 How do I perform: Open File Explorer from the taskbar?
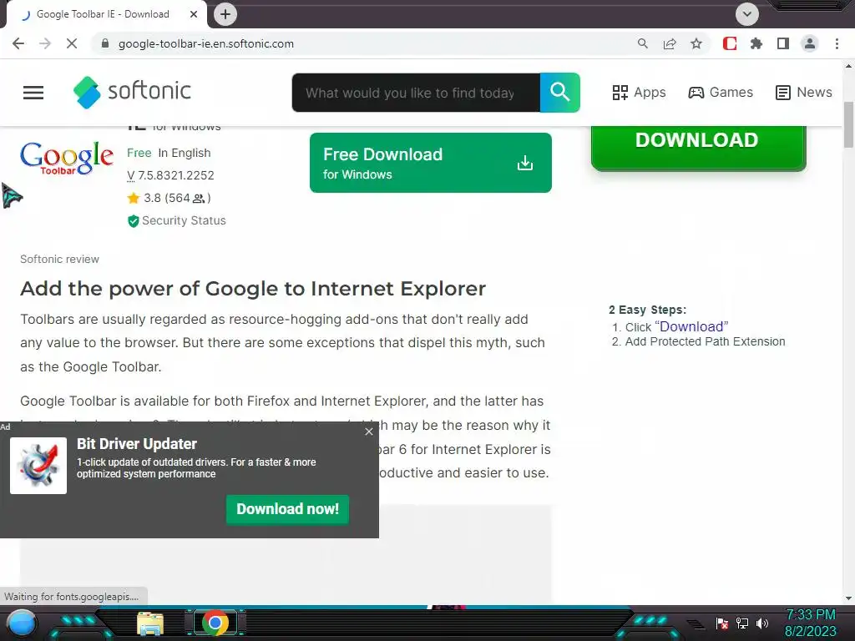pos(150,624)
